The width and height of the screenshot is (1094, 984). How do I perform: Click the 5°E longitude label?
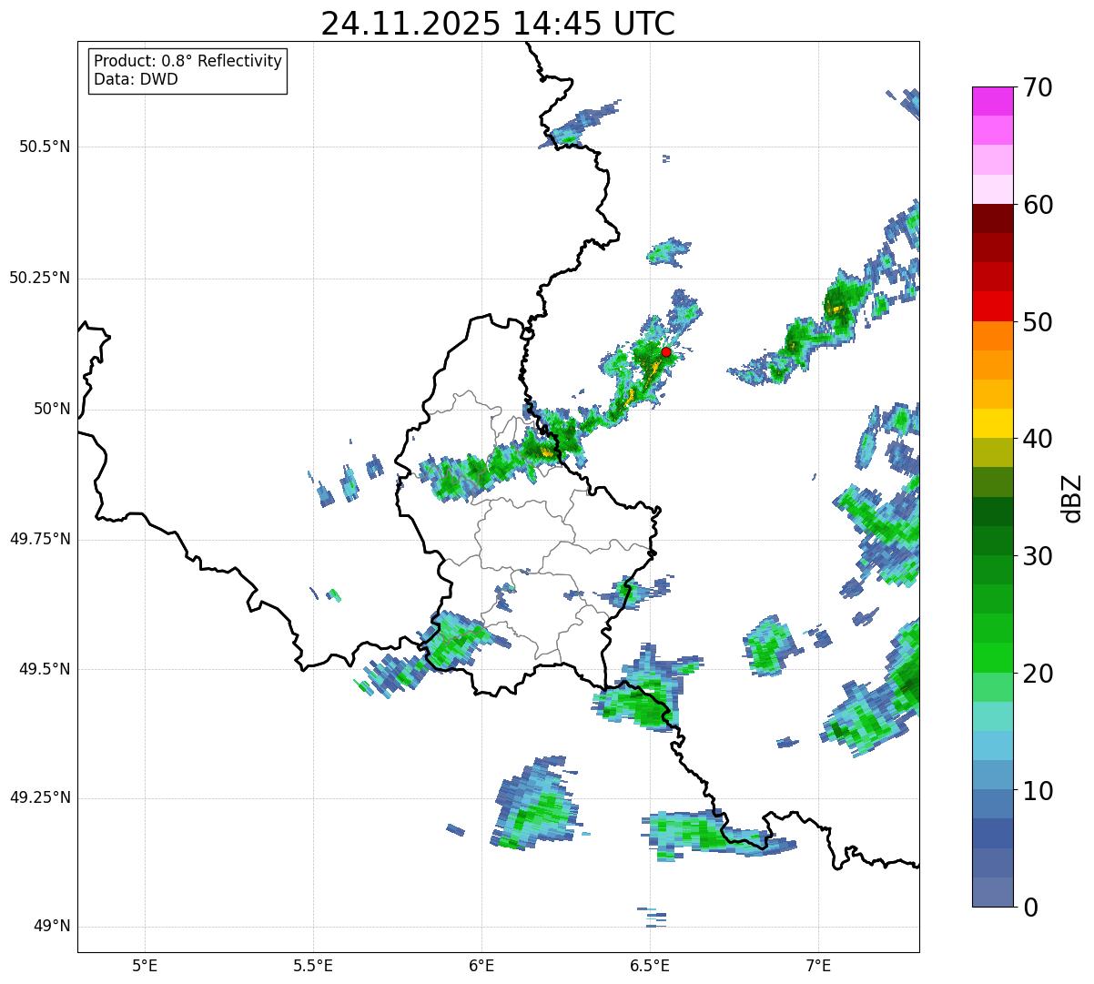pos(145,965)
